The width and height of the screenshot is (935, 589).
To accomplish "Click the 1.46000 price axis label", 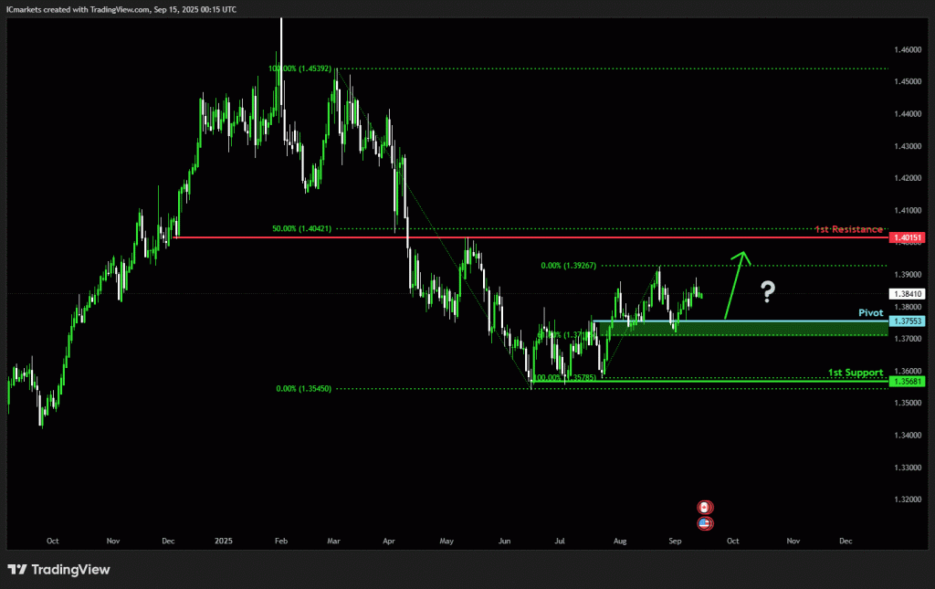I will click(x=908, y=49).
